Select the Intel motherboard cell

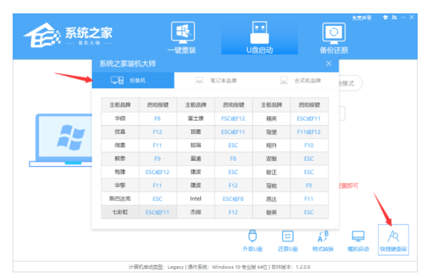195,199
